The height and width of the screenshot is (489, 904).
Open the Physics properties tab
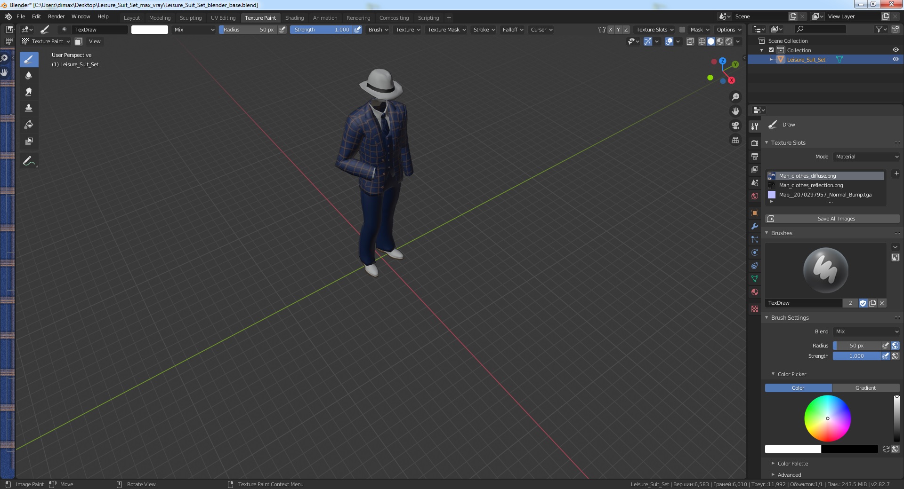click(x=755, y=252)
